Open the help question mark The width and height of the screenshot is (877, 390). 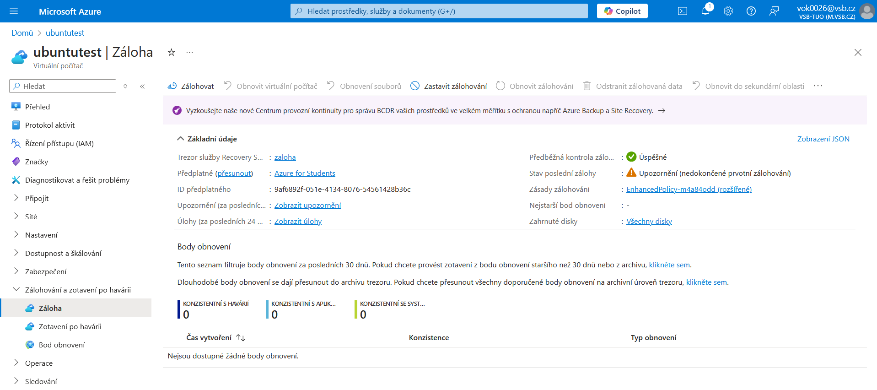tap(751, 11)
